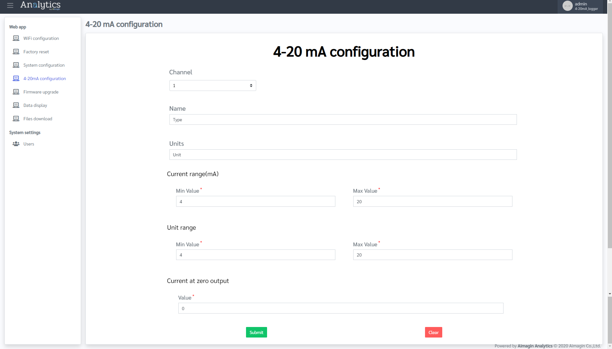The width and height of the screenshot is (612, 349).
Task: Click the Users group icon
Action: pos(16,144)
